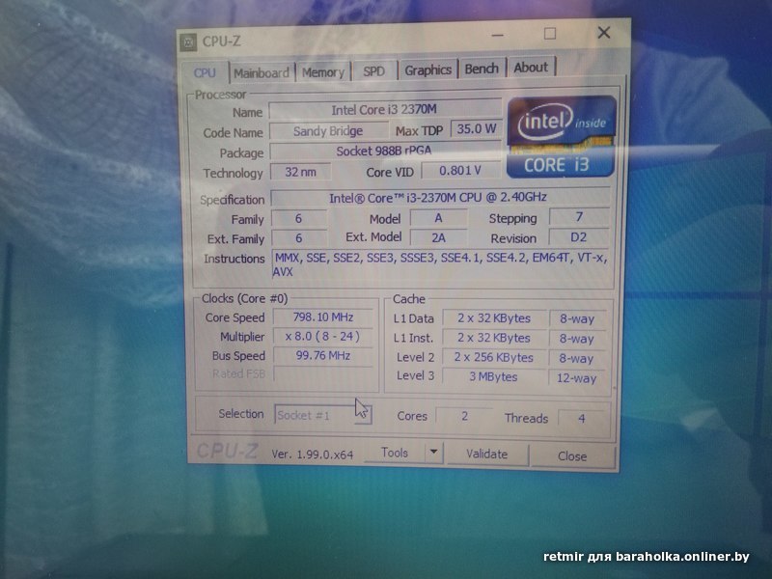772x579 pixels.
Task: Click the Close button at bottom
Action: pyautogui.click(x=572, y=456)
